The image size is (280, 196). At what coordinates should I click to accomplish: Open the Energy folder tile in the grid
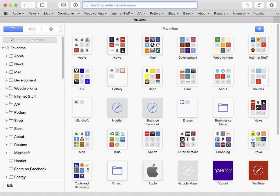coord(188,108)
